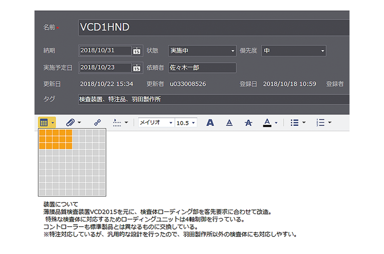The width and height of the screenshot is (384, 254).
Task: Insert a horizontal rule with the dotted-line icon
Action: point(118,122)
